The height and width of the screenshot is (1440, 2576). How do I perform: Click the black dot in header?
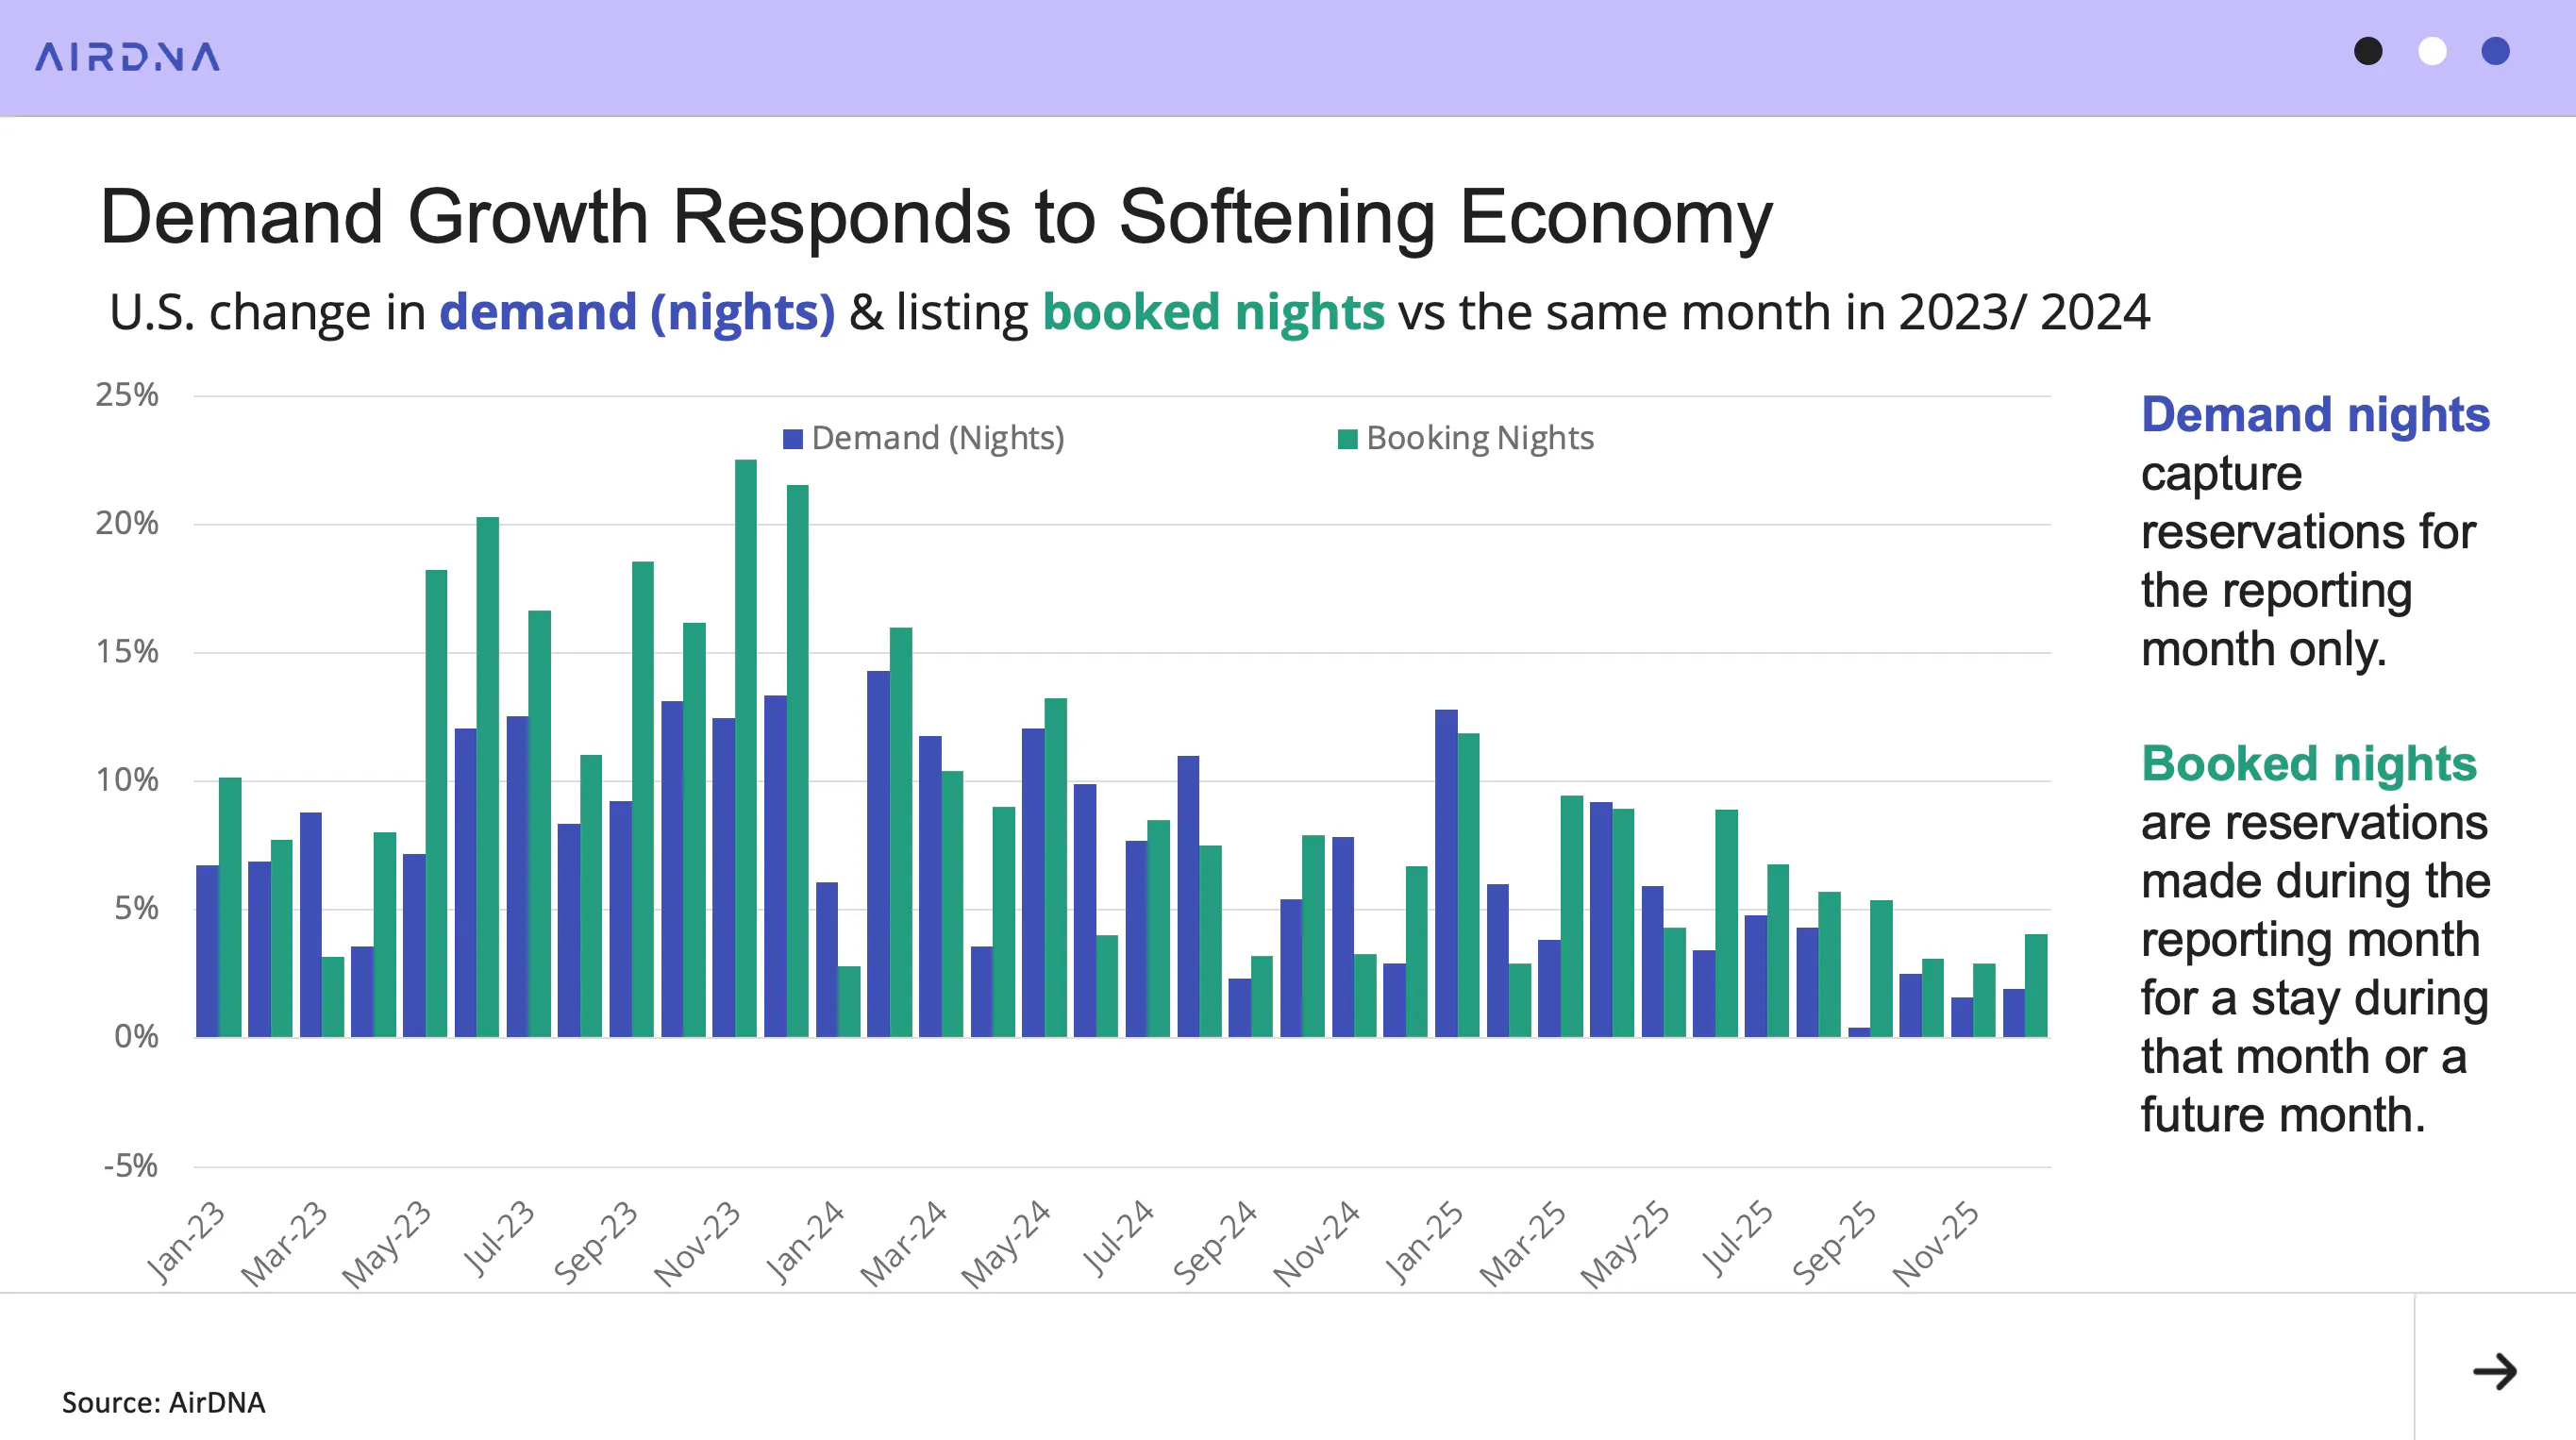2367,51
